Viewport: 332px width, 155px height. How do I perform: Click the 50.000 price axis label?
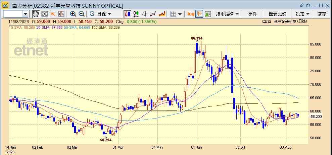316,138
